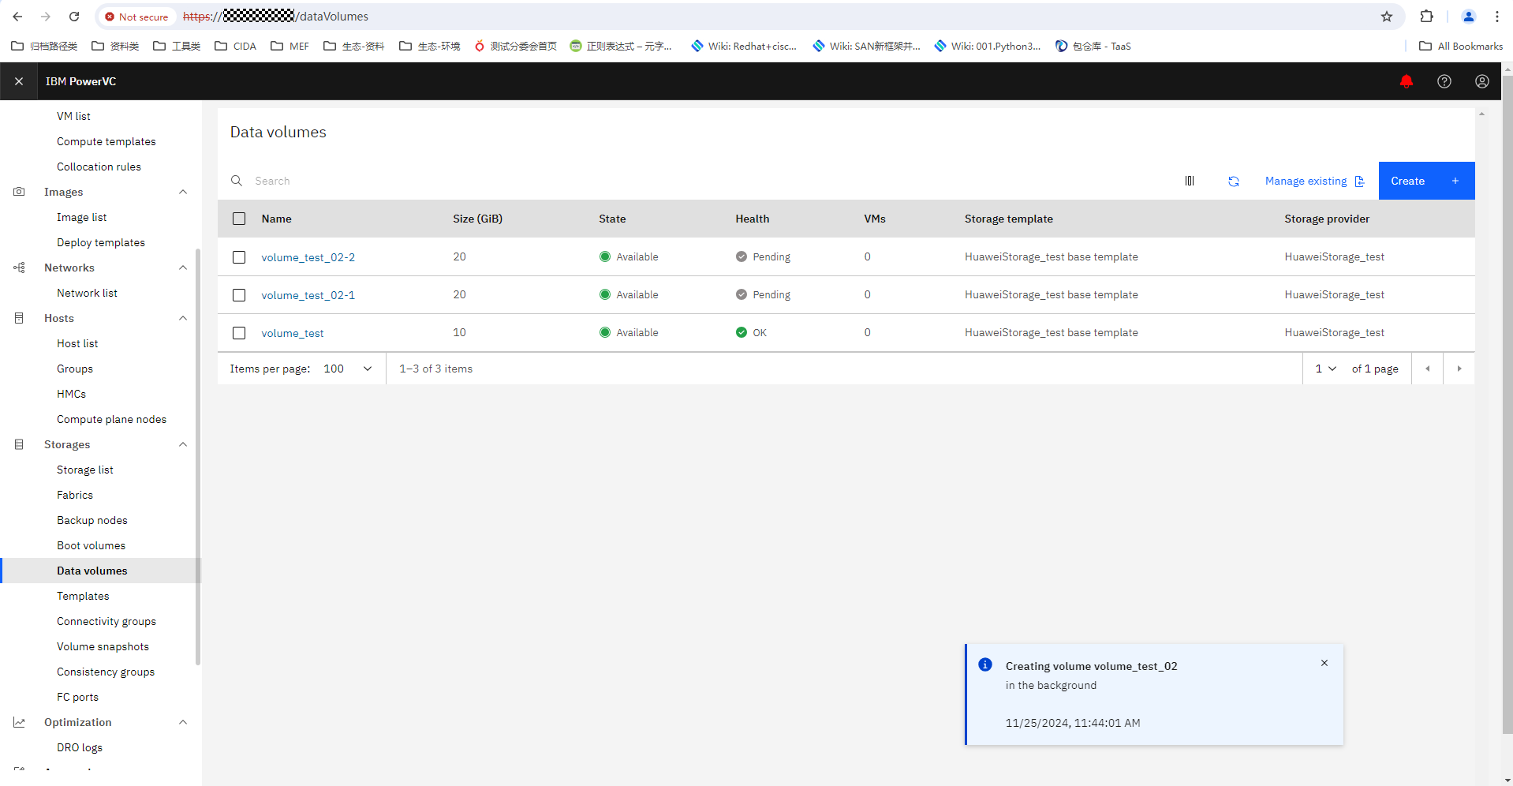Open the CIDA bookmark folder
The width and height of the screenshot is (1513, 786).
point(236,46)
